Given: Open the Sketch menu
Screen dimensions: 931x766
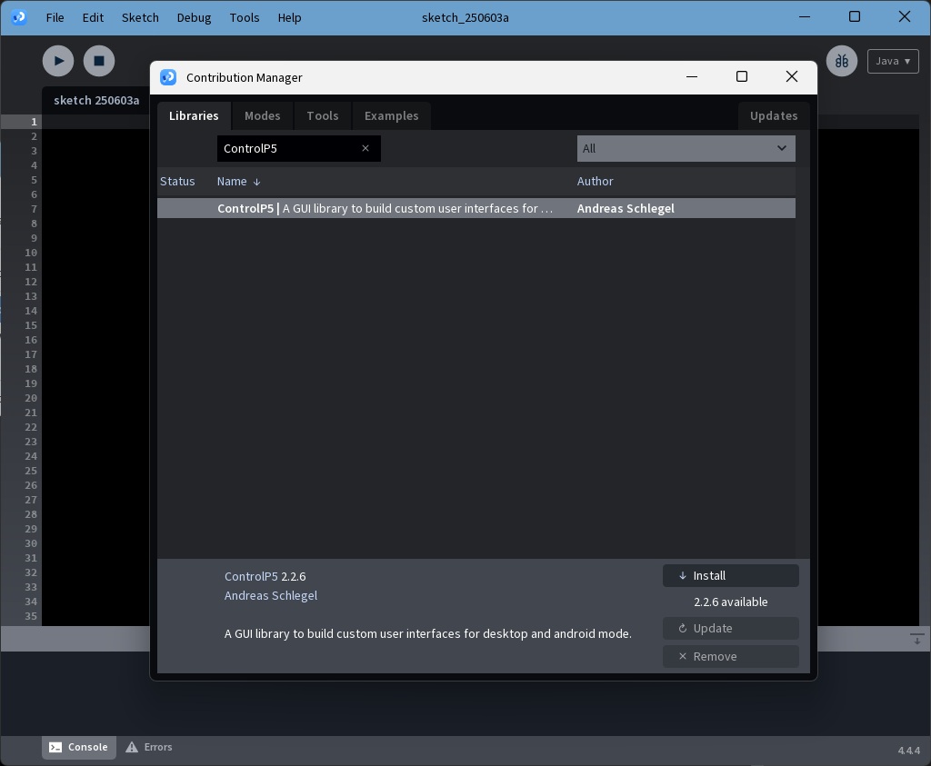Looking at the screenshot, I should pos(140,18).
